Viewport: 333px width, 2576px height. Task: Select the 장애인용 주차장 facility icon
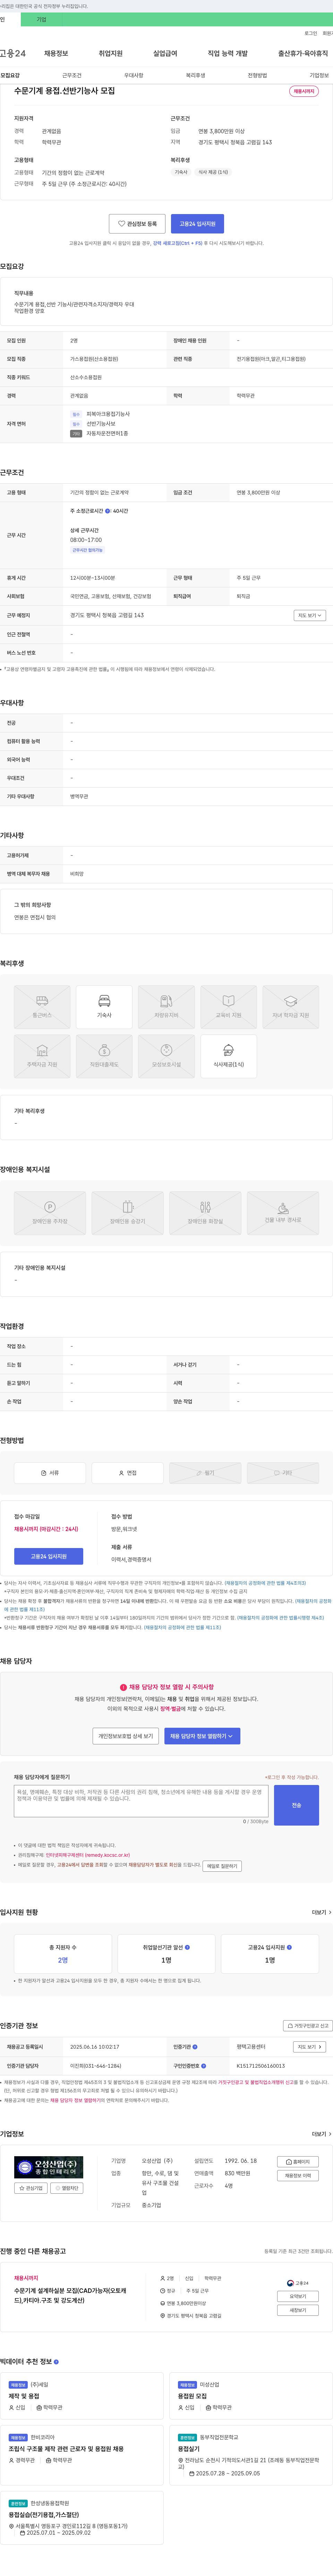[x=50, y=1213]
